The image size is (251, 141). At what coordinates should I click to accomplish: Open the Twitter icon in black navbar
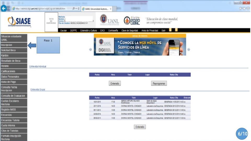[x=176, y=30]
